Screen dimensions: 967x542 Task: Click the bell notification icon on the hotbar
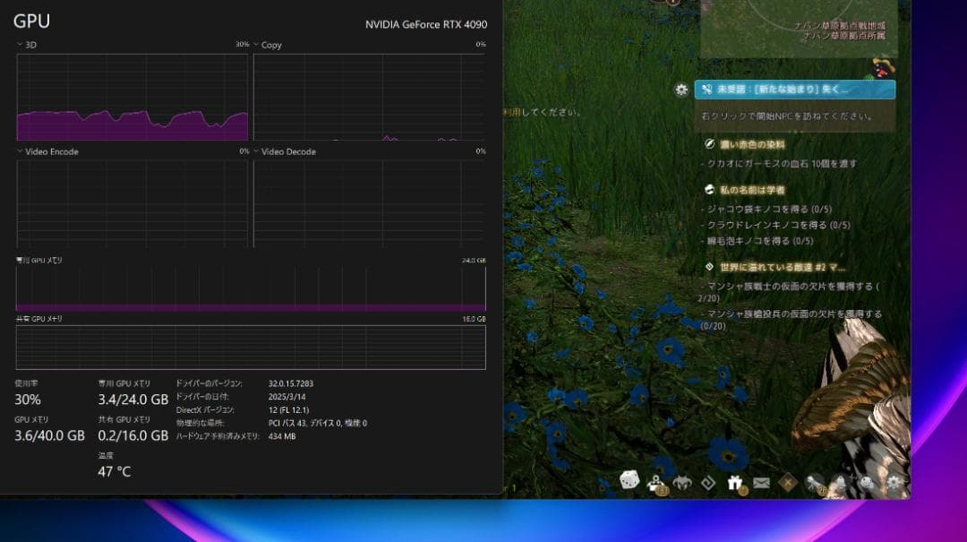[x=839, y=481]
